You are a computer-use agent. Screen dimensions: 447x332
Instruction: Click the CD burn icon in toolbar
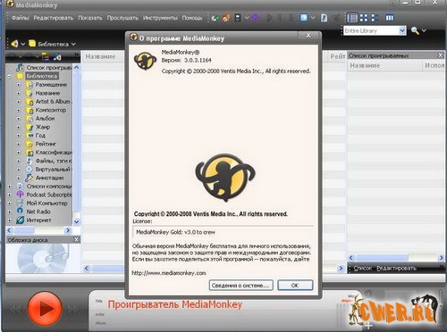226,18
